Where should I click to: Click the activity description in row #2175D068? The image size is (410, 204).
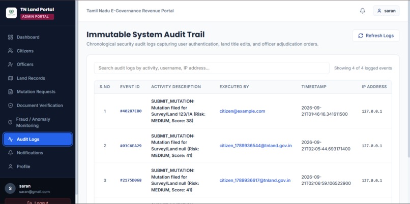175,180
